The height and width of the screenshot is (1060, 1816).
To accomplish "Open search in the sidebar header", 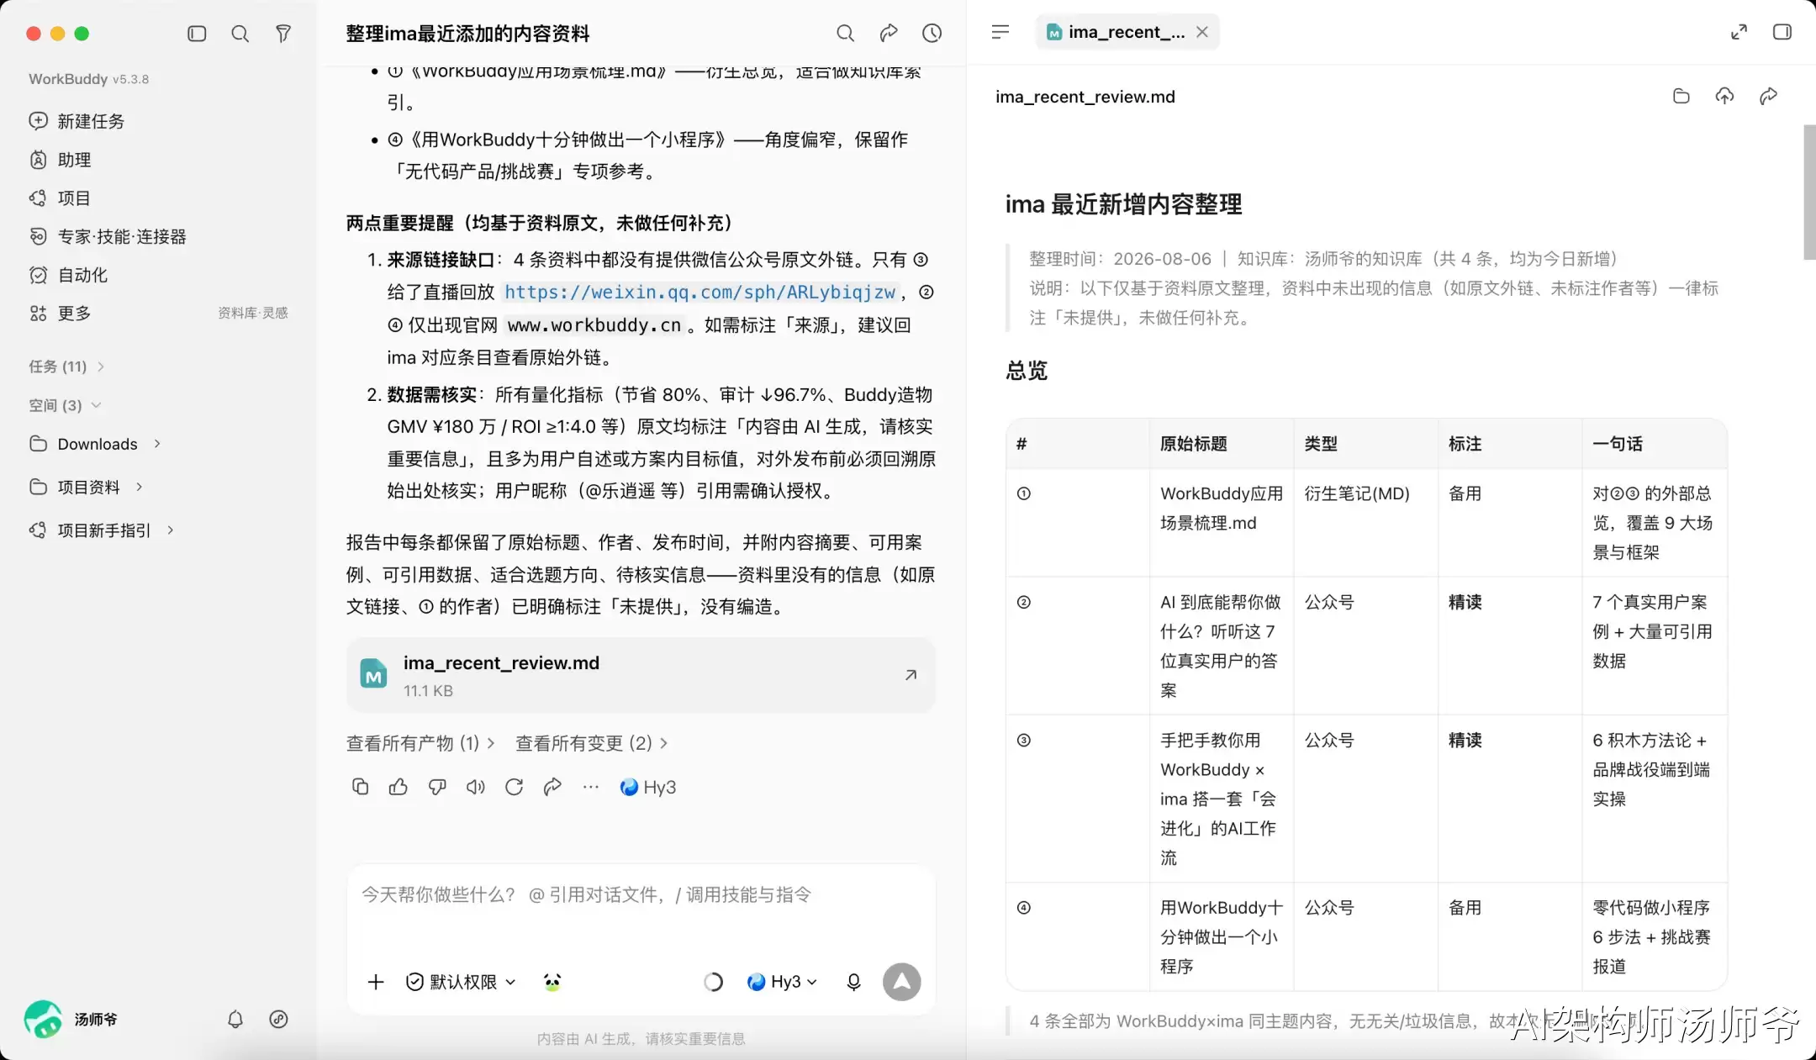I will 240,34.
